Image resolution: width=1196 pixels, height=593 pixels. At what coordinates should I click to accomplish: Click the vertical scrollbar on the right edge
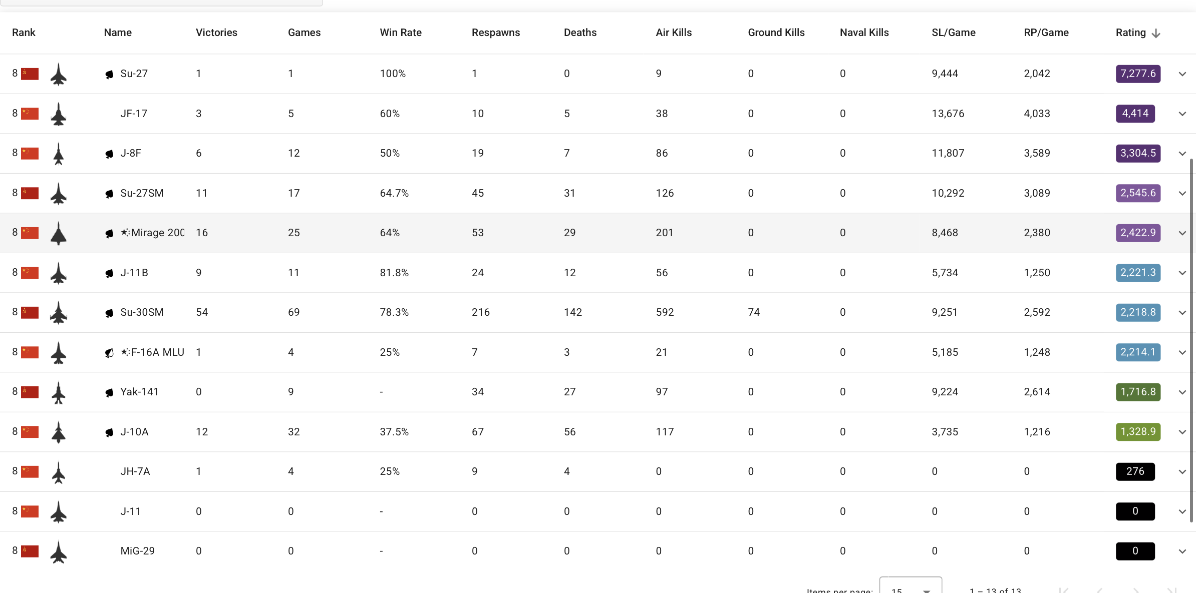point(1191,340)
